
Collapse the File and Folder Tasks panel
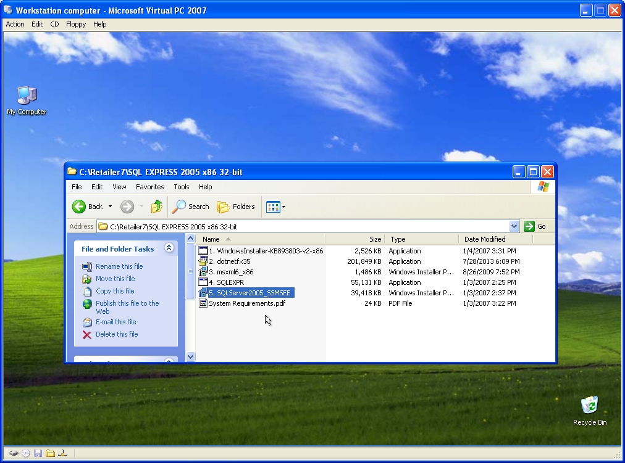point(169,248)
